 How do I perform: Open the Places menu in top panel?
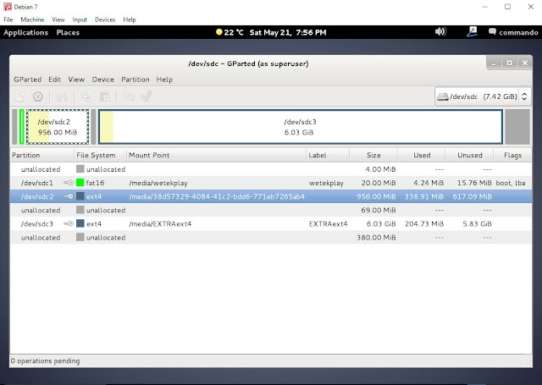point(68,32)
